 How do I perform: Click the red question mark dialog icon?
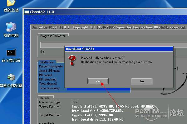[72, 60]
